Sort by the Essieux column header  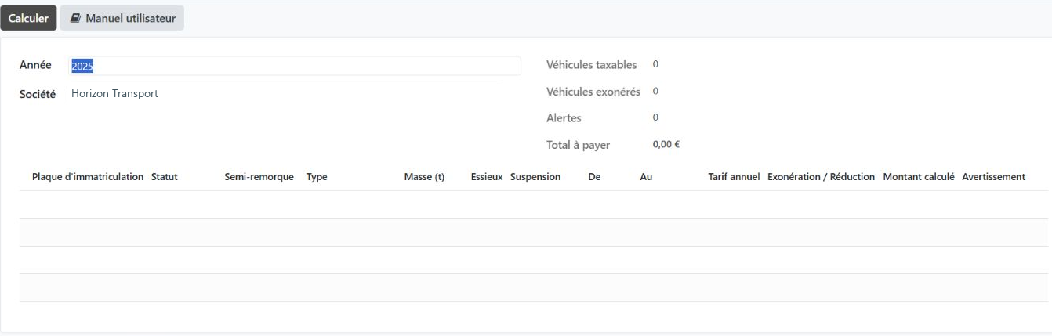pyautogui.click(x=486, y=177)
